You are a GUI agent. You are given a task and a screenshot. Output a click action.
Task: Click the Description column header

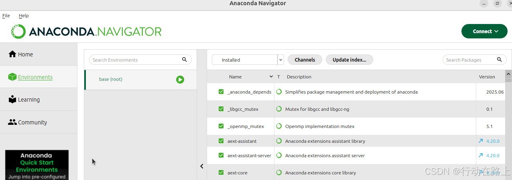[299, 77]
